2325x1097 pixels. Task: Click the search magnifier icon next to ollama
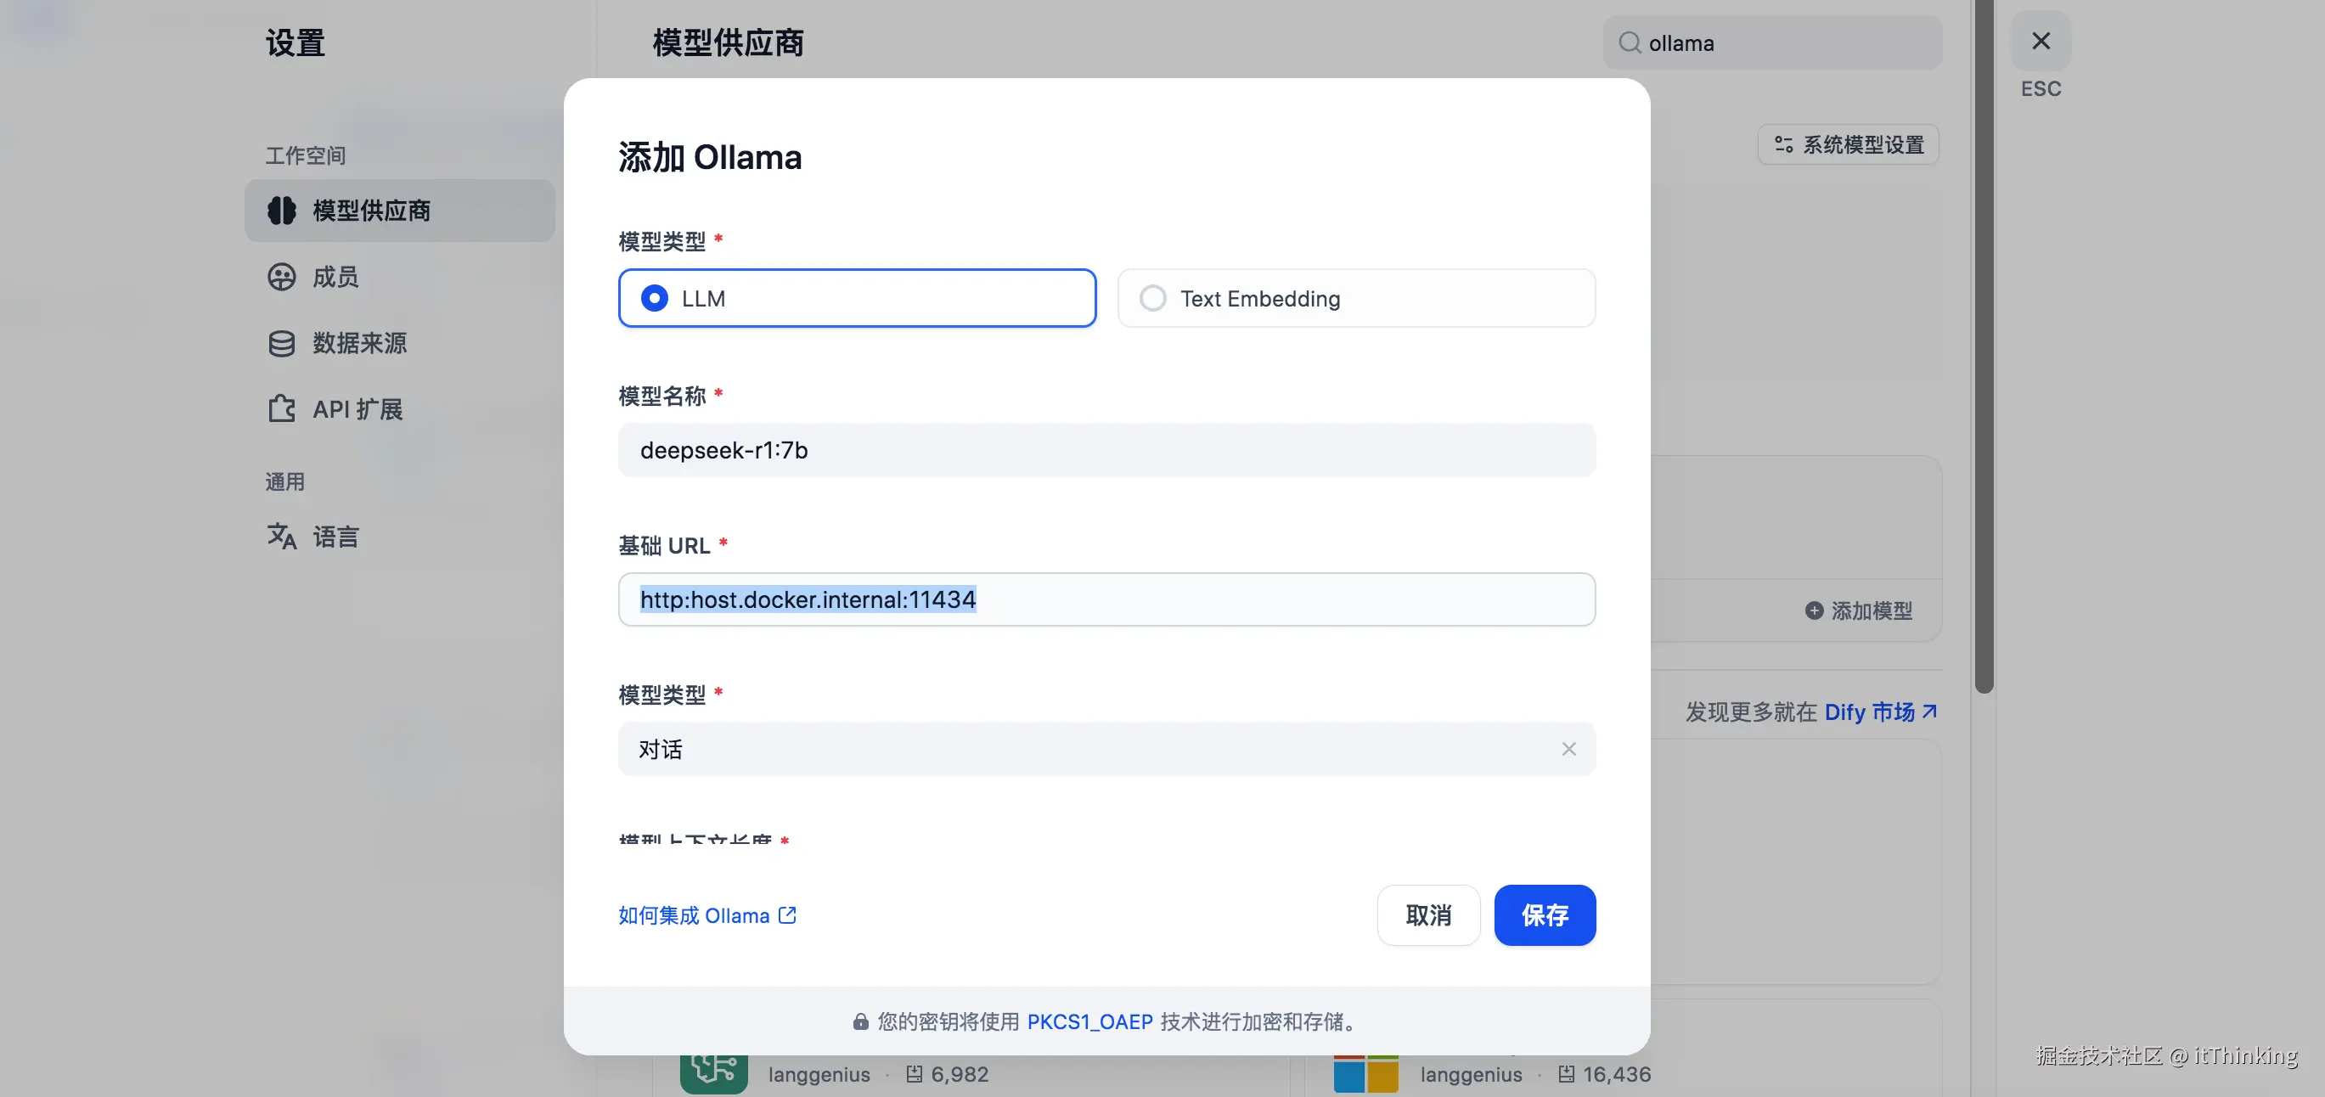(1630, 43)
